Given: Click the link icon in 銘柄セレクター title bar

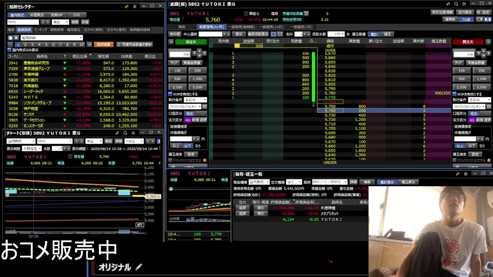Looking at the screenshot, I should point(127,6).
